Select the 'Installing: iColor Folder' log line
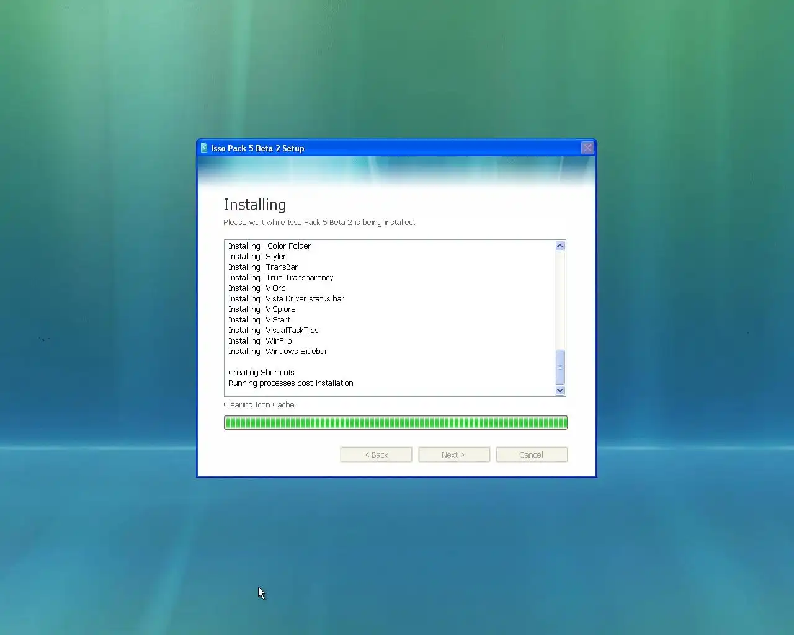Viewport: 794px width, 635px height. (x=269, y=246)
